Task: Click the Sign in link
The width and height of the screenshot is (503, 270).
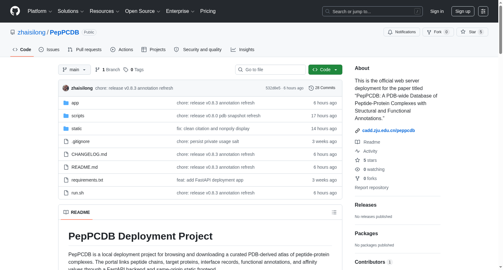Action: (437, 11)
